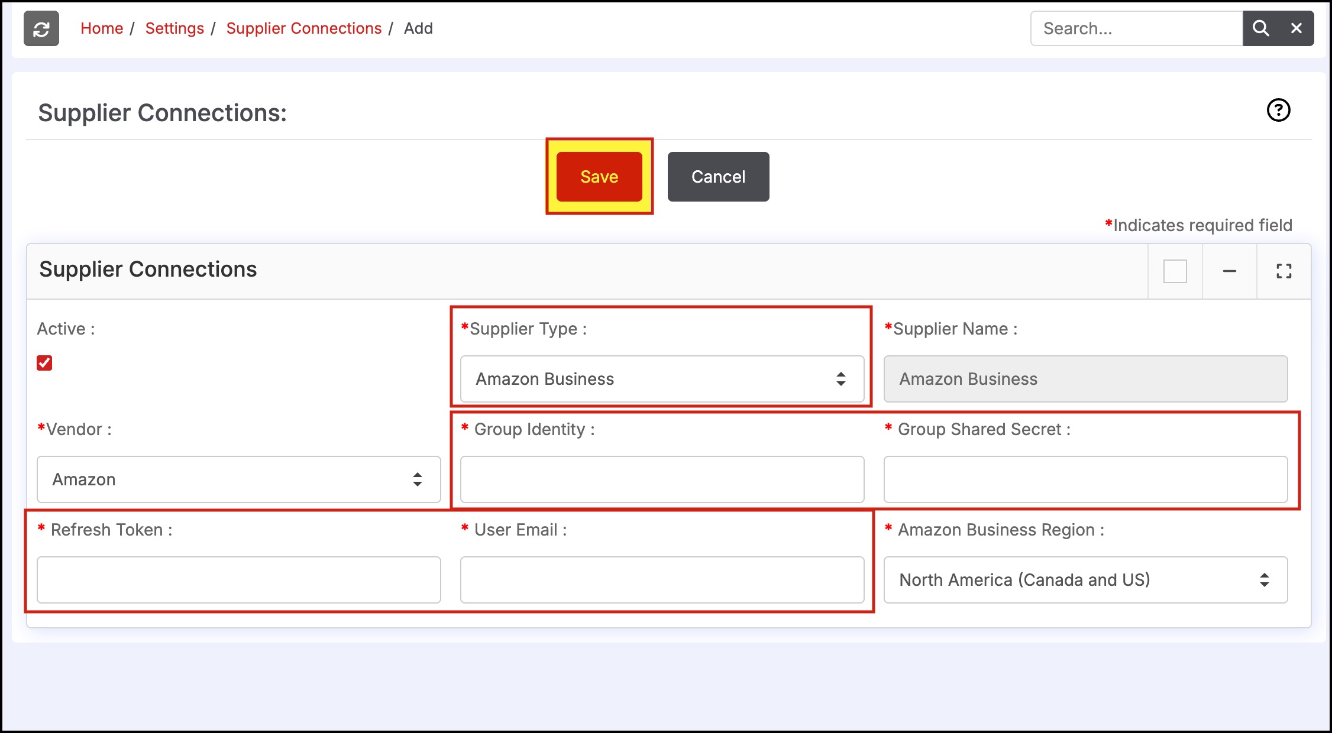The image size is (1332, 733).
Task: Expand Supplier Connections panel to fullscreen
Action: click(x=1284, y=271)
